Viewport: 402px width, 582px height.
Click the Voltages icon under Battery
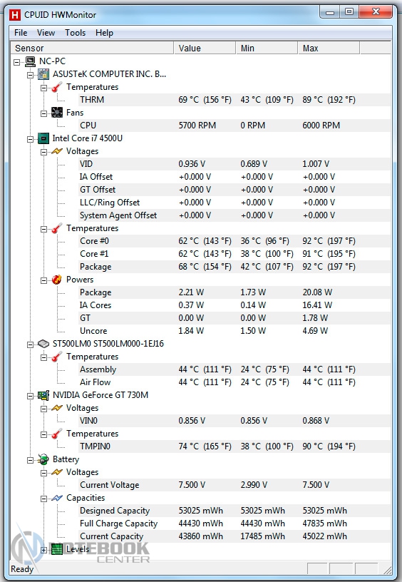57,472
